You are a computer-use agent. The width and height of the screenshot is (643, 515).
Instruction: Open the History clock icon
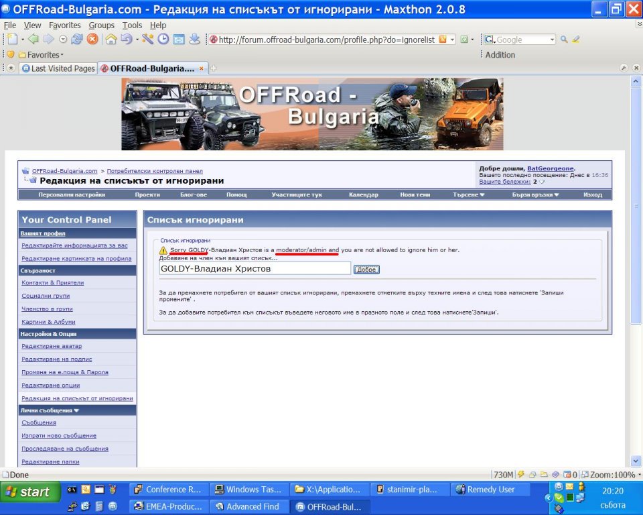click(x=163, y=40)
